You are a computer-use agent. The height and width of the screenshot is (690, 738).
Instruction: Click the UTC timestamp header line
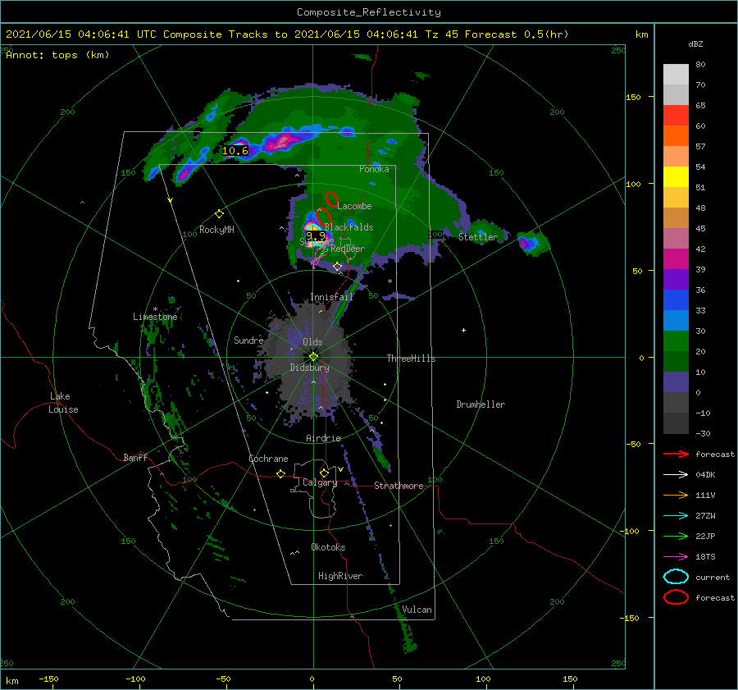287,34
